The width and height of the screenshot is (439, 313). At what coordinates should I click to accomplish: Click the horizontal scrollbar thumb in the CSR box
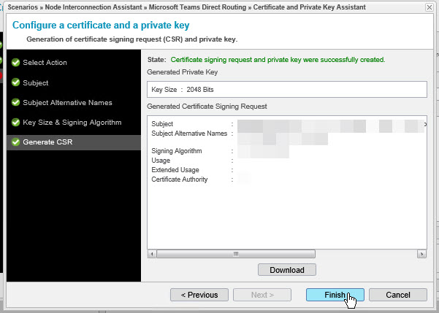[236, 254]
